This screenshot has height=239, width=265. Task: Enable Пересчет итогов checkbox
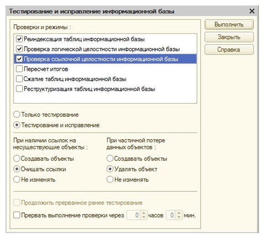coord(19,69)
